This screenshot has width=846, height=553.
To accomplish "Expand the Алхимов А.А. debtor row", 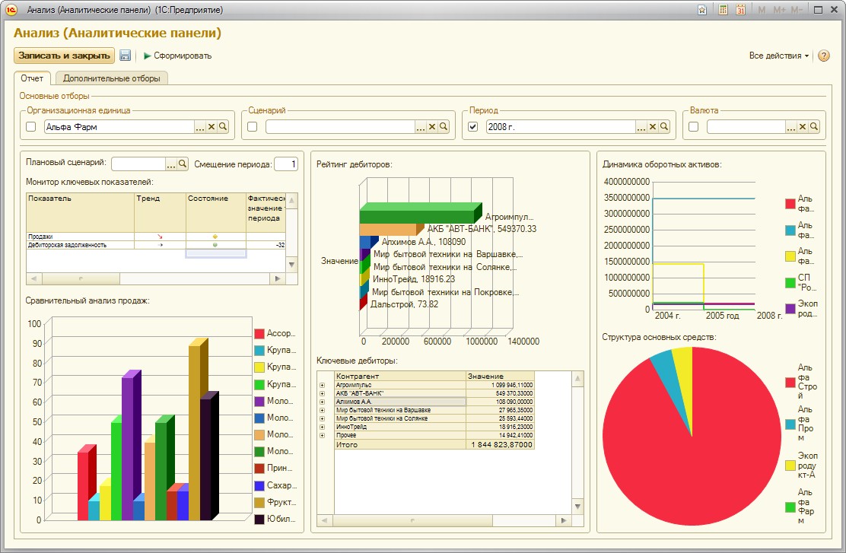I will coord(322,402).
